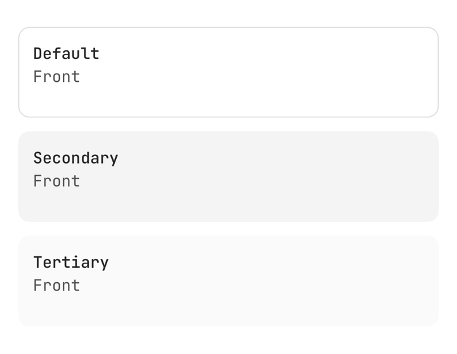
Task: Click the Secondary card heading
Action: click(x=76, y=159)
